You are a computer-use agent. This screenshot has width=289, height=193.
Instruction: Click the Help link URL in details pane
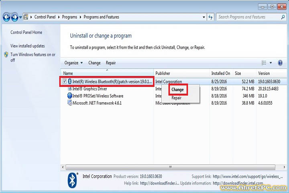coord(160,183)
